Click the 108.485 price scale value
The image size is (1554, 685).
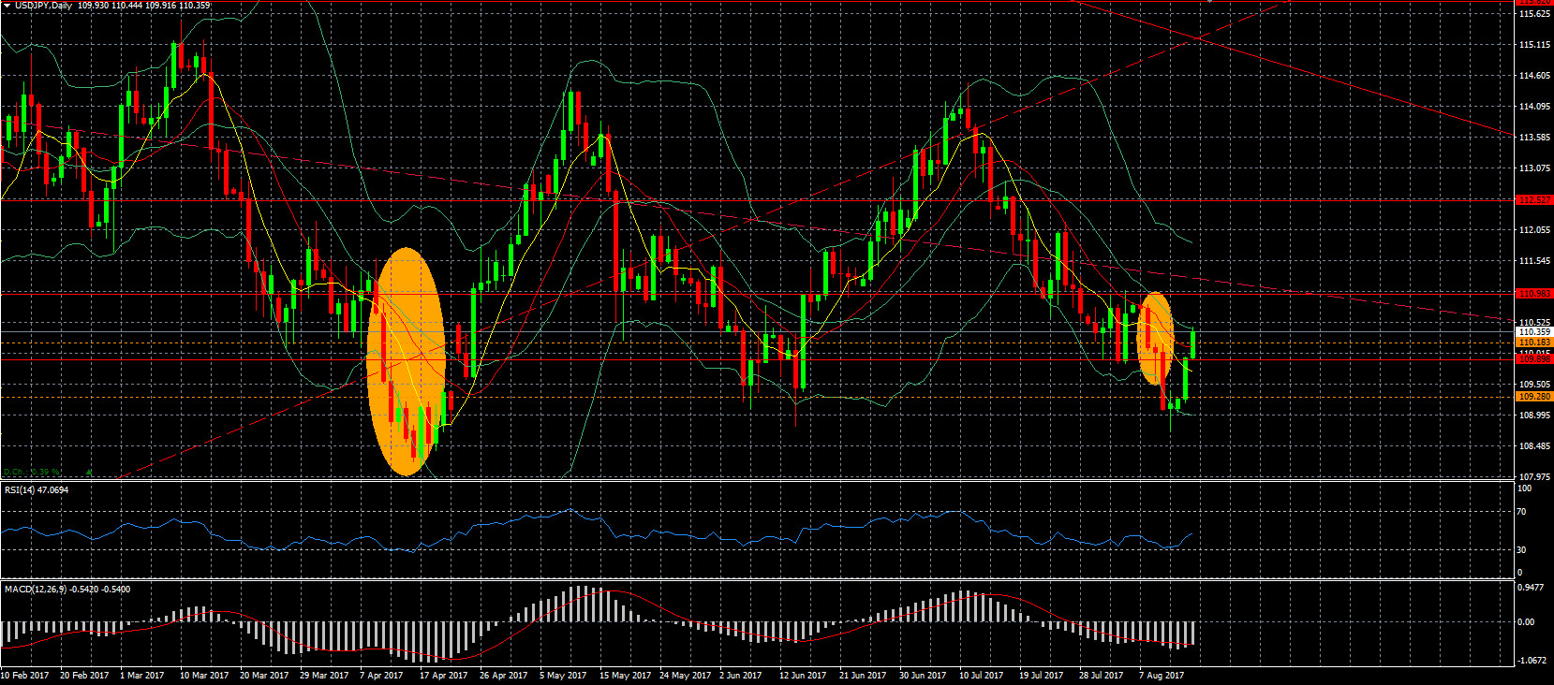[1532, 446]
